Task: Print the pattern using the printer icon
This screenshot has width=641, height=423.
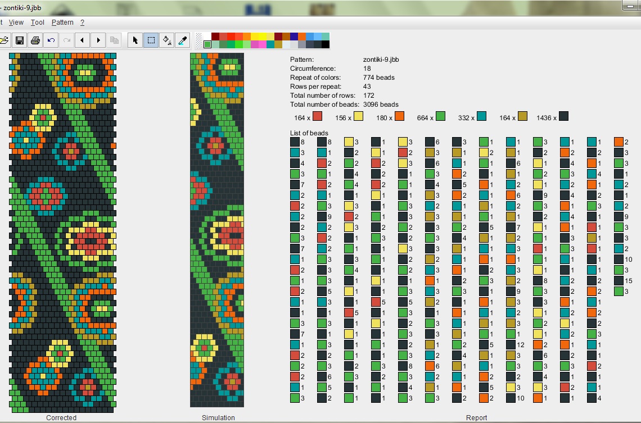Action: tap(35, 40)
